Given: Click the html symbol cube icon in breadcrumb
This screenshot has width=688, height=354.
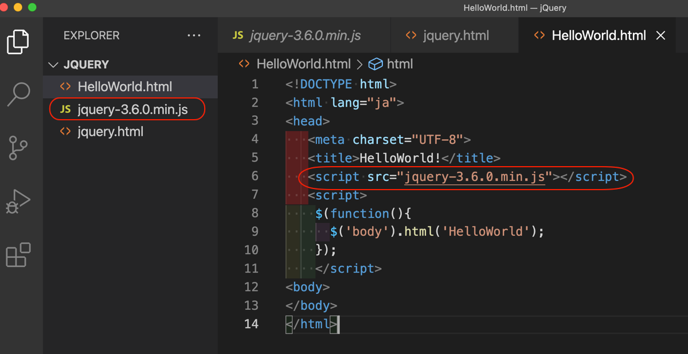Looking at the screenshot, I should (x=375, y=64).
